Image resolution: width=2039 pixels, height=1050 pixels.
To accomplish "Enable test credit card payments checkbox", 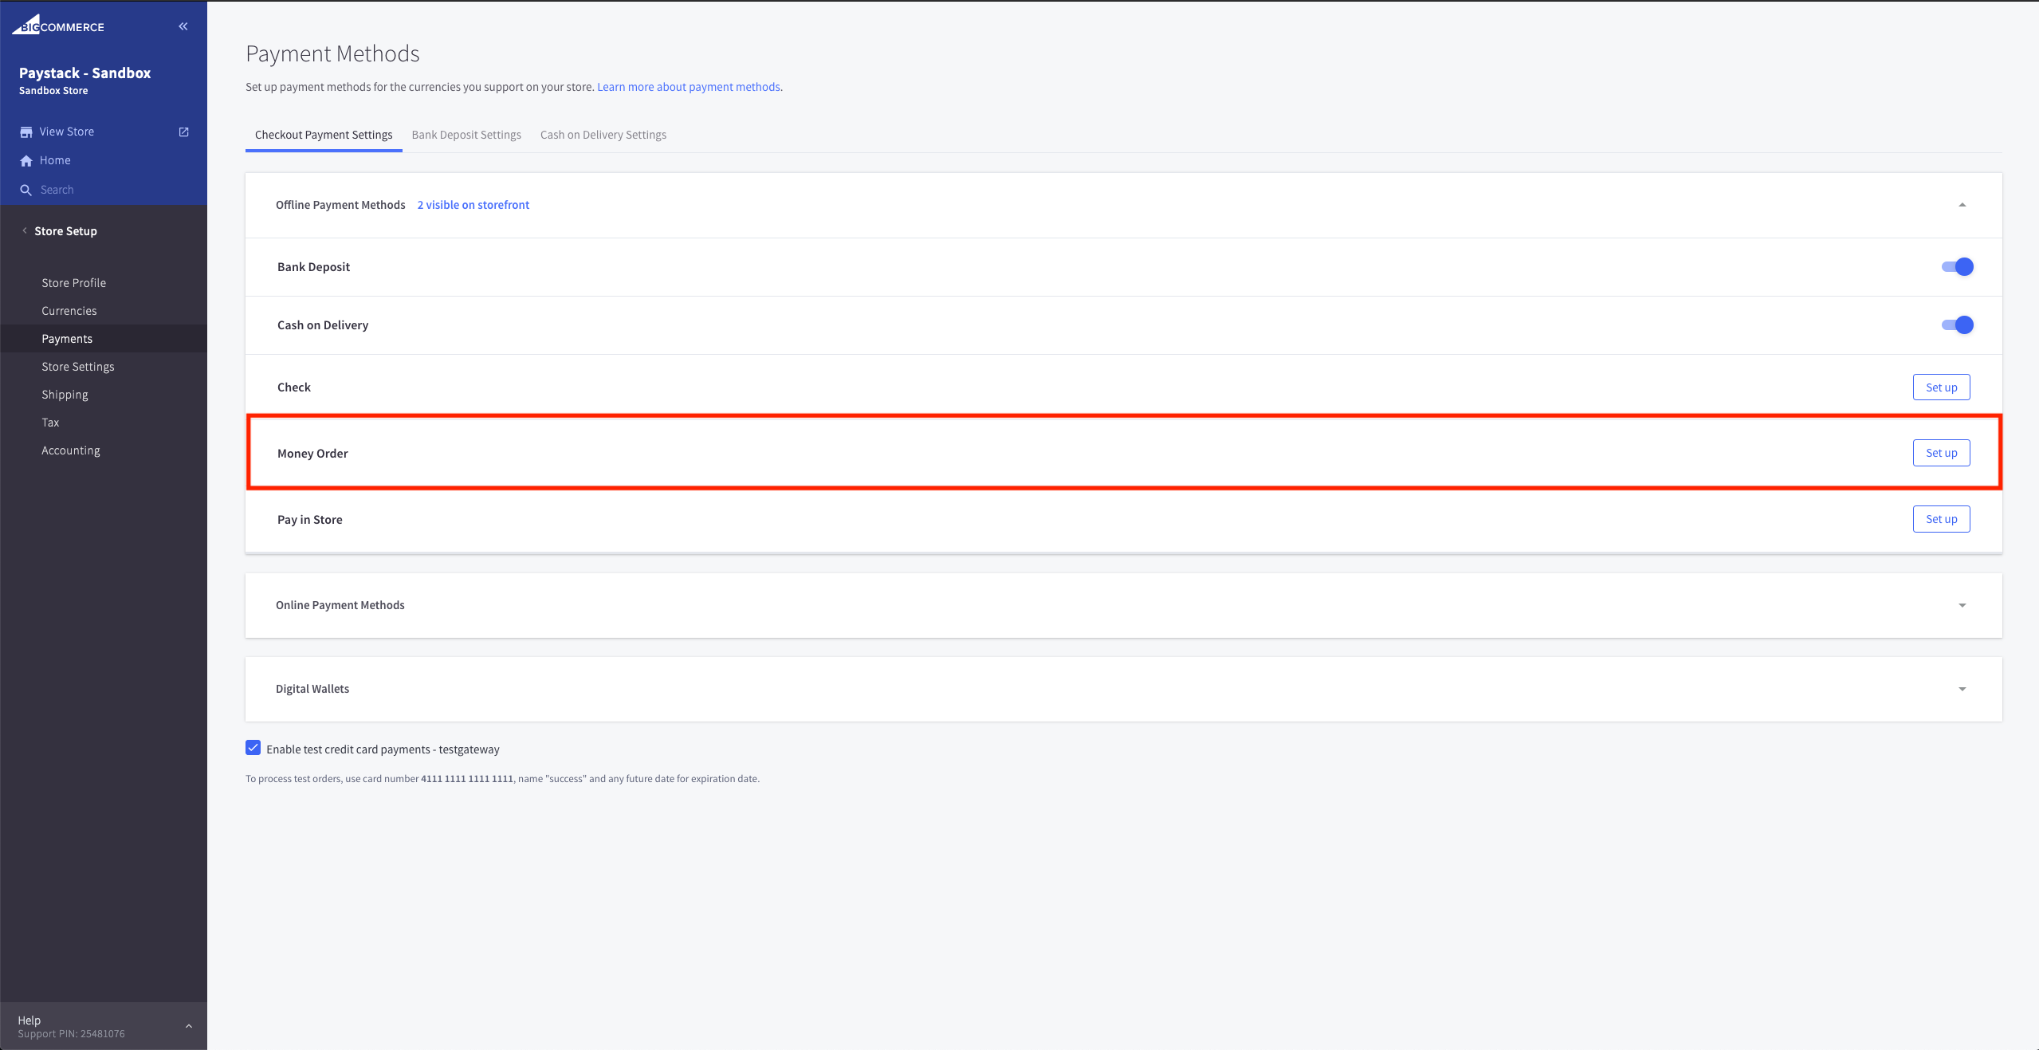I will pyautogui.click(x=253, y=749).
